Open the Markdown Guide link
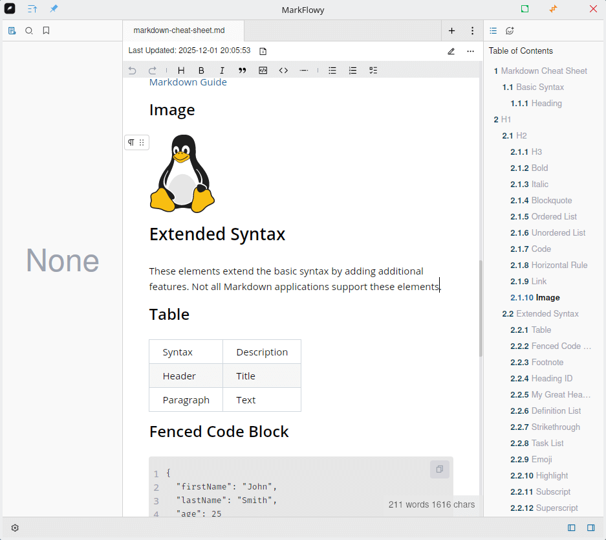This screenshot has width=606, height=540. 188,82
